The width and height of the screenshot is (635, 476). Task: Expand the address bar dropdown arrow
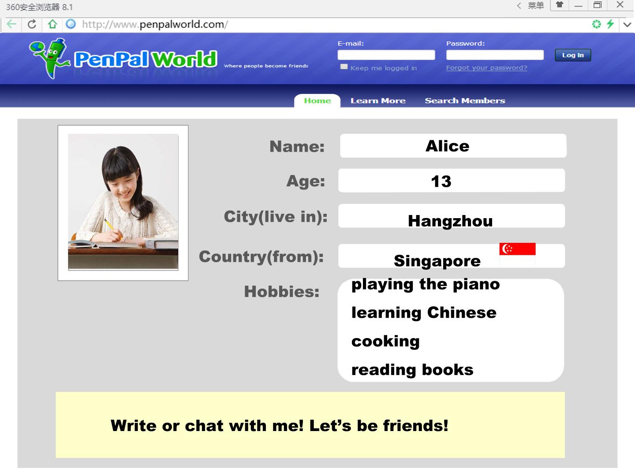[x=627, y=25]
